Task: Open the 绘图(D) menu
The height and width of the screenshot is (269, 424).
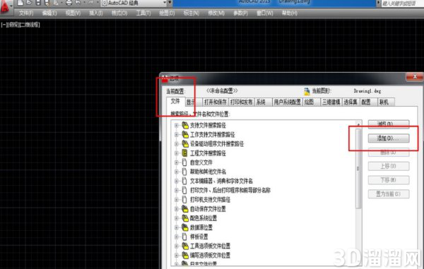Action: 167,13
